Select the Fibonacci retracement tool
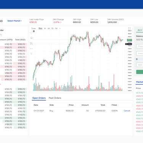The image size is (143, 143). (31, 43)
